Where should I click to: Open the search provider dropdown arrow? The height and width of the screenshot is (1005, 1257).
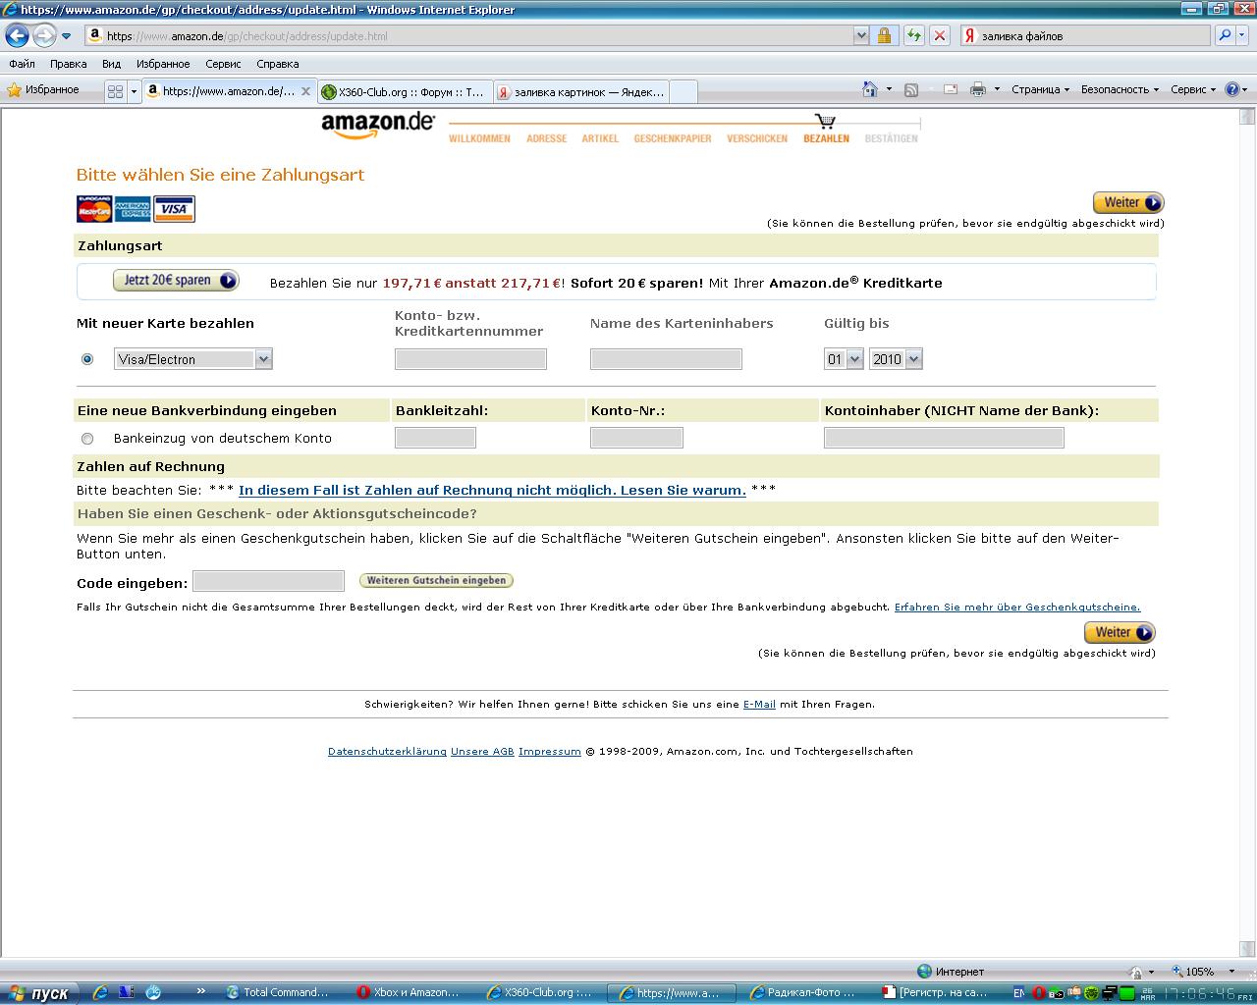tap(1242, 36)
